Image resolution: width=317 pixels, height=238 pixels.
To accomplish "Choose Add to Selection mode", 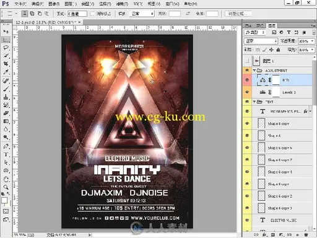I will [32, 14].
